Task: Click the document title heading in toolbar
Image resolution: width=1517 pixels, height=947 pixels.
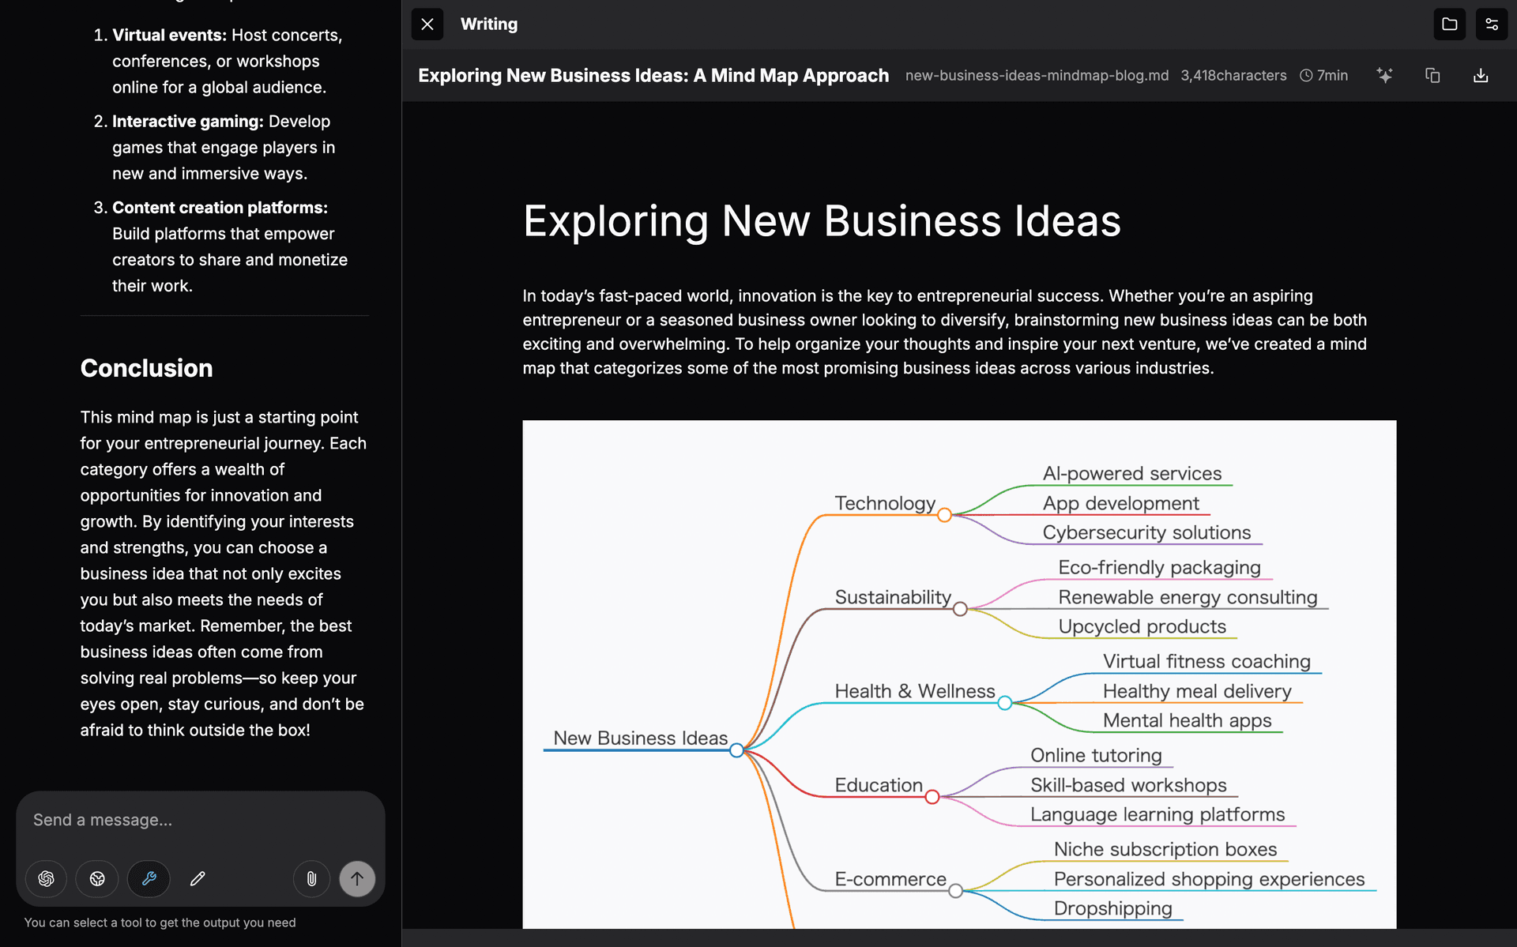Action: [x=653, y=75]
